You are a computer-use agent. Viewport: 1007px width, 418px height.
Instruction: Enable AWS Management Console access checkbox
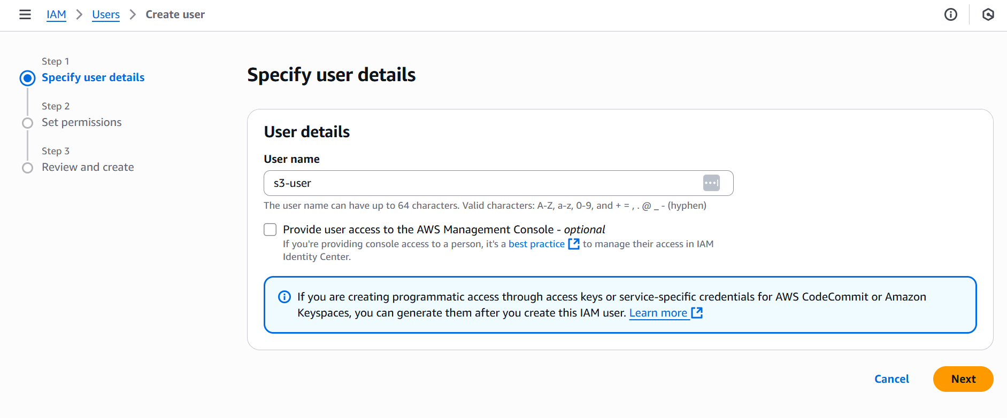[270, 230]
